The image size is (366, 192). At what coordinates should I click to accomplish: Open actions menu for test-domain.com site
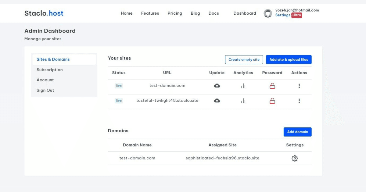(299, 86)
